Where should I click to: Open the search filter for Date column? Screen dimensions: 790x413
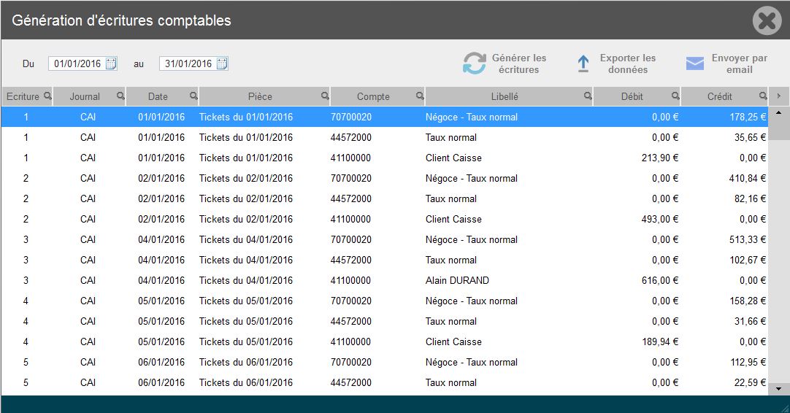193,96
